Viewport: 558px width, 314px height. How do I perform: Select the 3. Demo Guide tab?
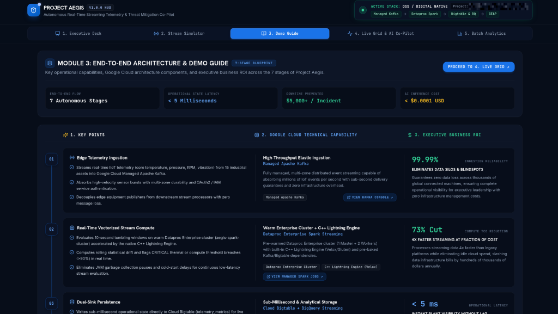[280, 34]
